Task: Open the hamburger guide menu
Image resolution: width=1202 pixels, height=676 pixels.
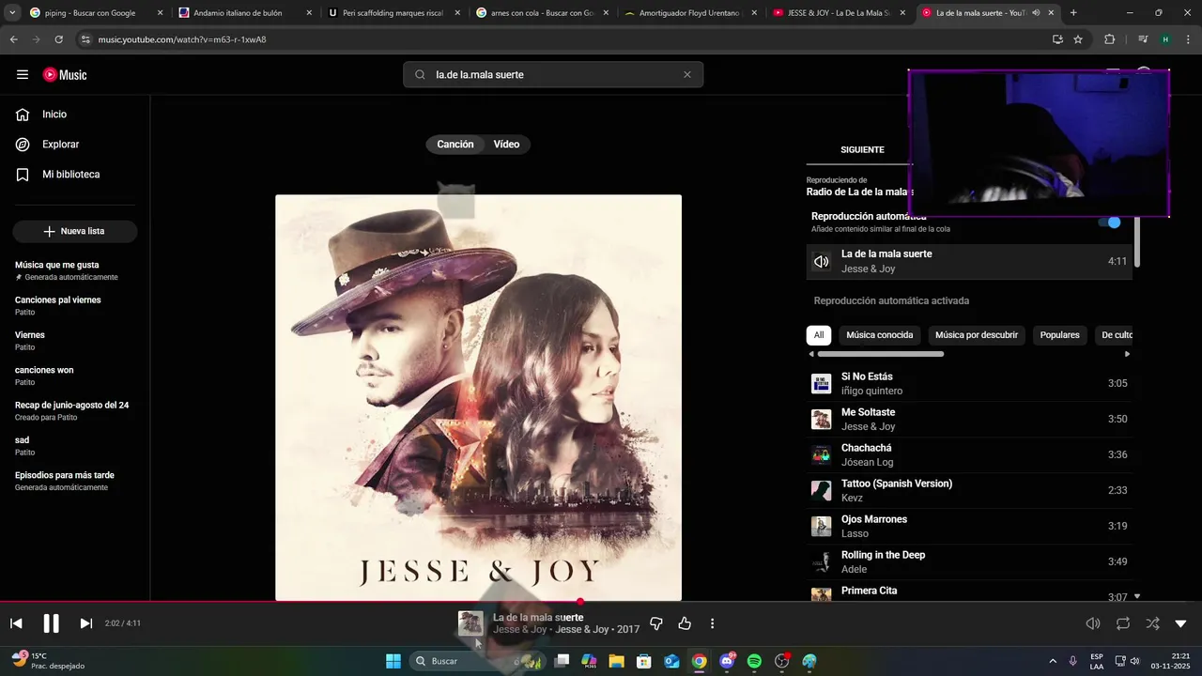Action: click(23, 75)
